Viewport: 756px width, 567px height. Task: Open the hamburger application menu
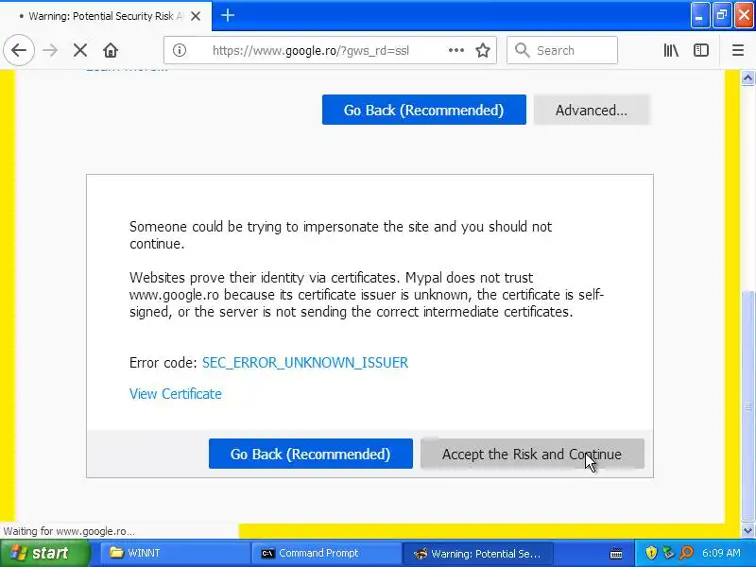(738, 50)
